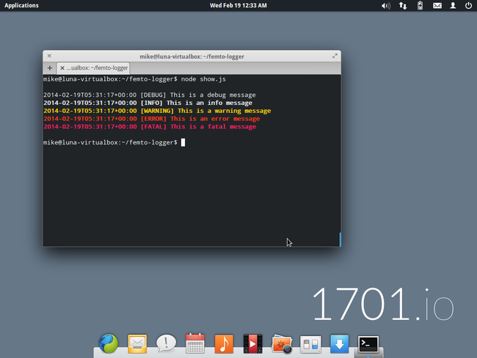This screenshot has width=477, height=358.
Task: Open the battery power indicator
Action: 420,5
